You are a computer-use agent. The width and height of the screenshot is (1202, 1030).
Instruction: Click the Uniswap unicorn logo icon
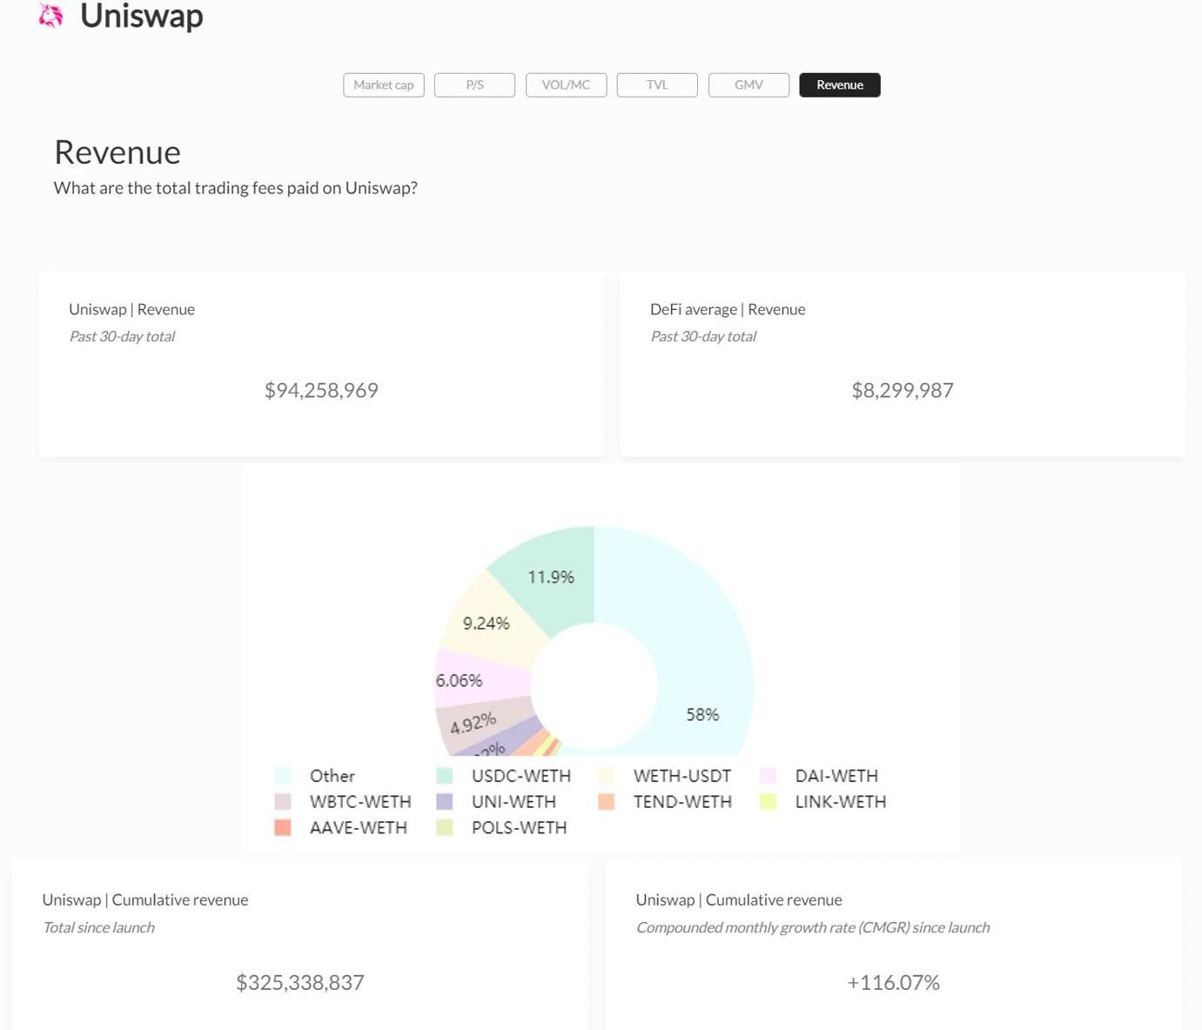[x=51, y=16]
